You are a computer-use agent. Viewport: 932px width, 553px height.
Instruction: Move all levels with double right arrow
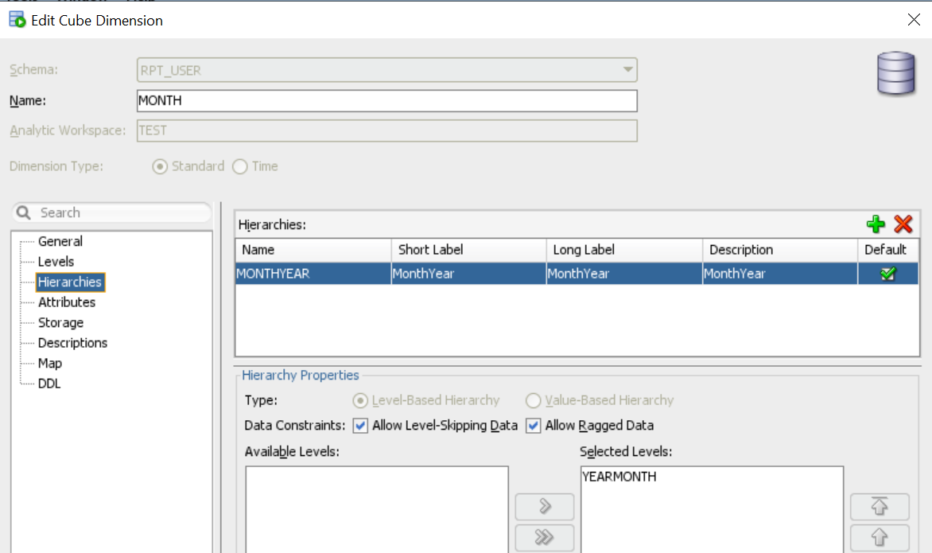[545, 538]
